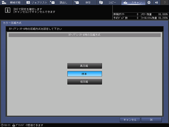169x127 pixels.
Task: Click the gray カラー/グレースケール時の圧縮方式 header bar
Action: click(85, 35)
